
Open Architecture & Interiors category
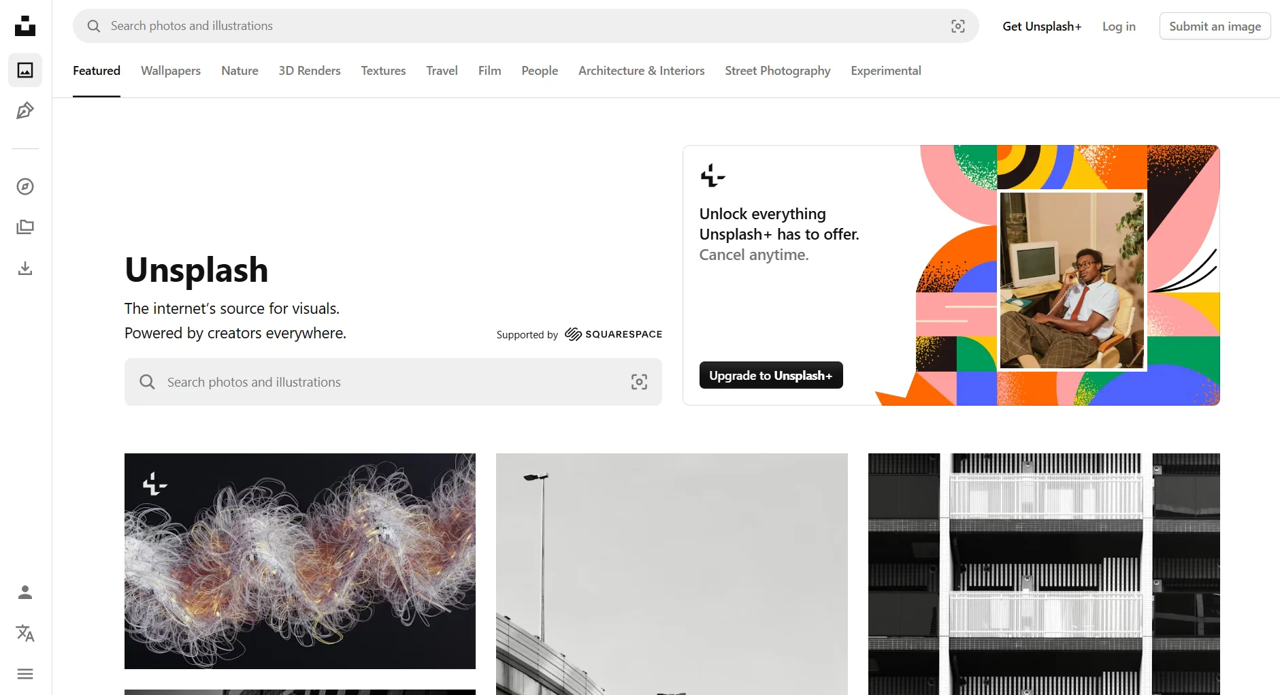click(x=642, y=71)
